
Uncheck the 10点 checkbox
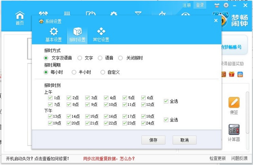point(106,105)
